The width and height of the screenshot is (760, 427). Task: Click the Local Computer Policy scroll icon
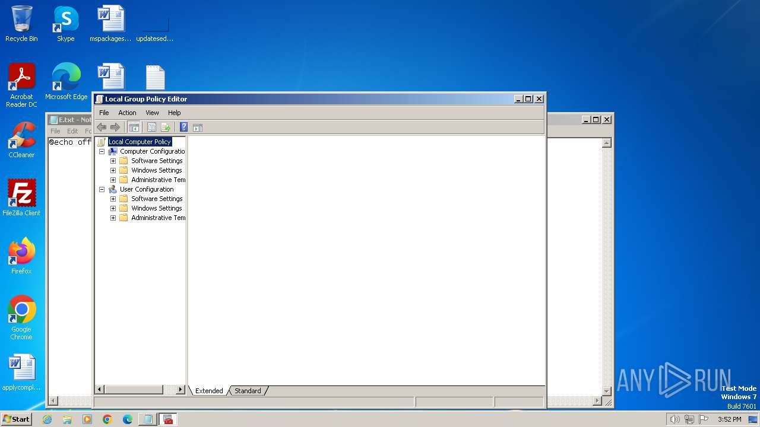(x=102, y=142)
